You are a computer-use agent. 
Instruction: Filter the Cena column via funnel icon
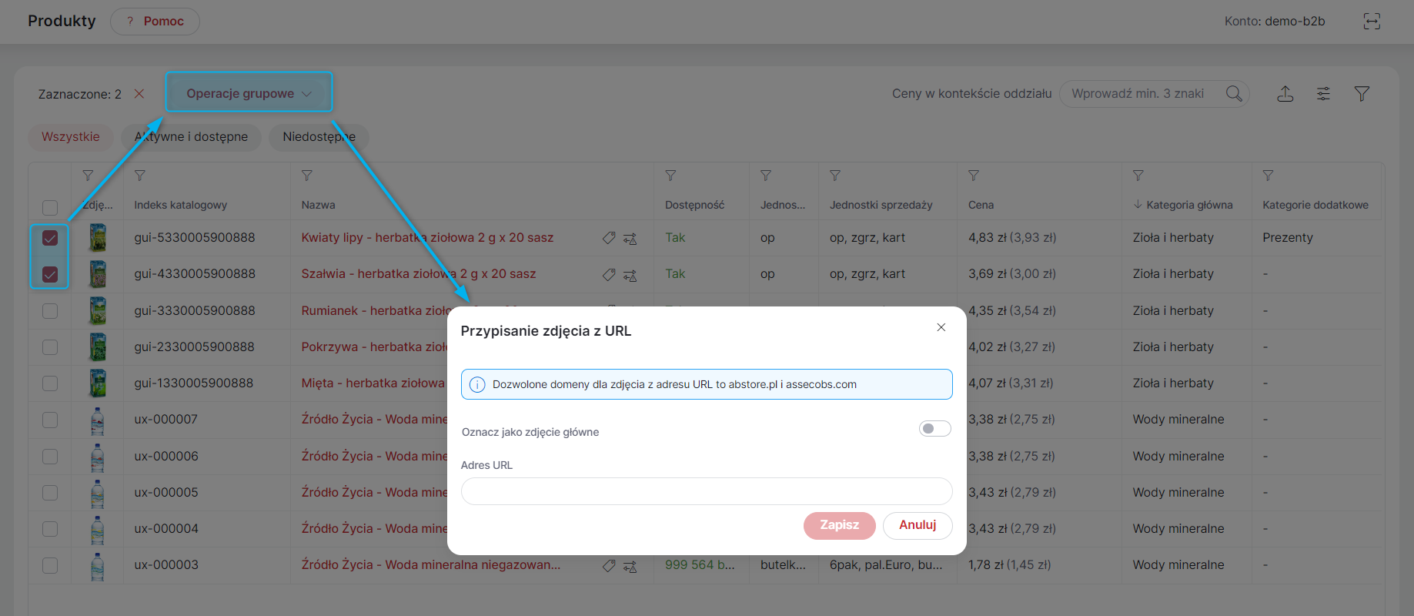coord(974,176)
